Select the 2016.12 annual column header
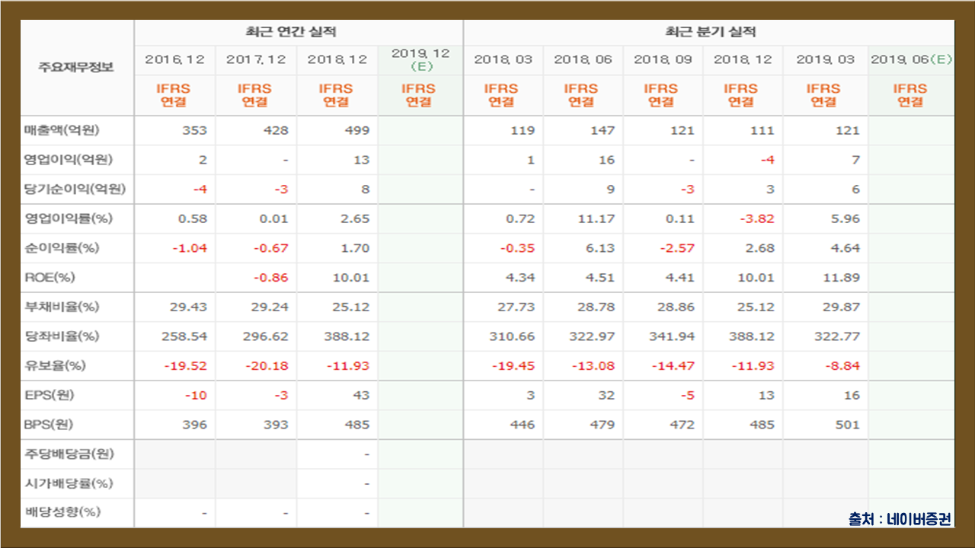975x548 pixels. [x=175, y=59]
